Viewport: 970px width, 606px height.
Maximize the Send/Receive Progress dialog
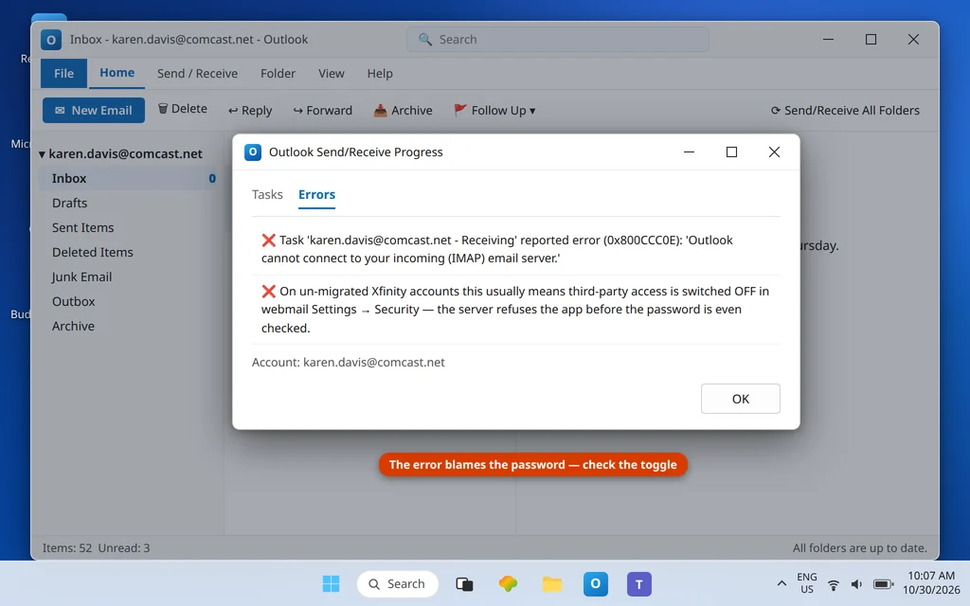731,152
